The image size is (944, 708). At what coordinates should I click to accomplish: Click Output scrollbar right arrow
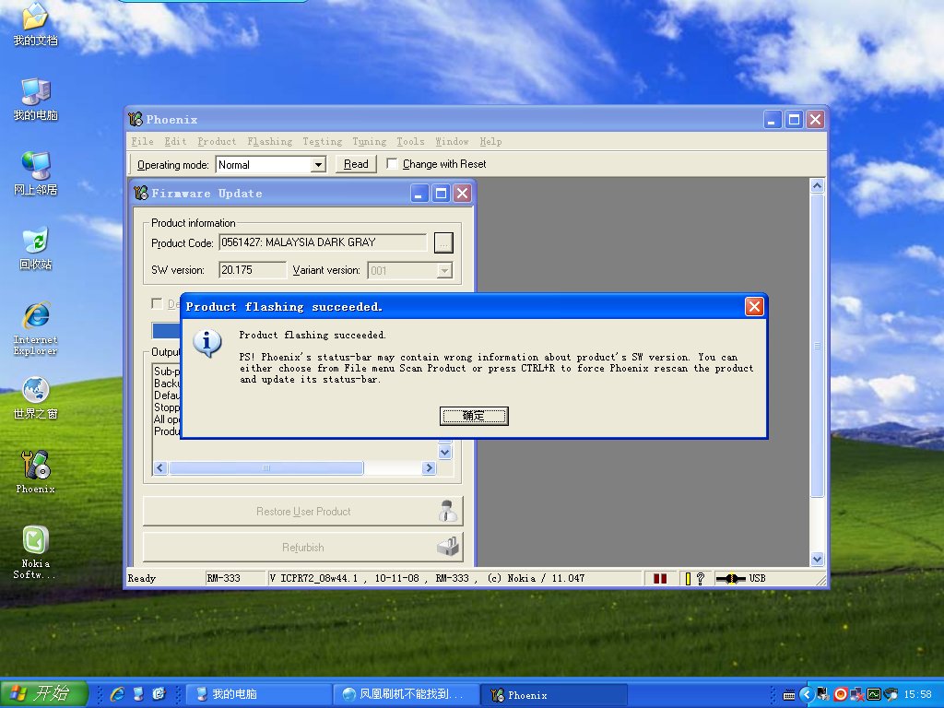point(429,467)
